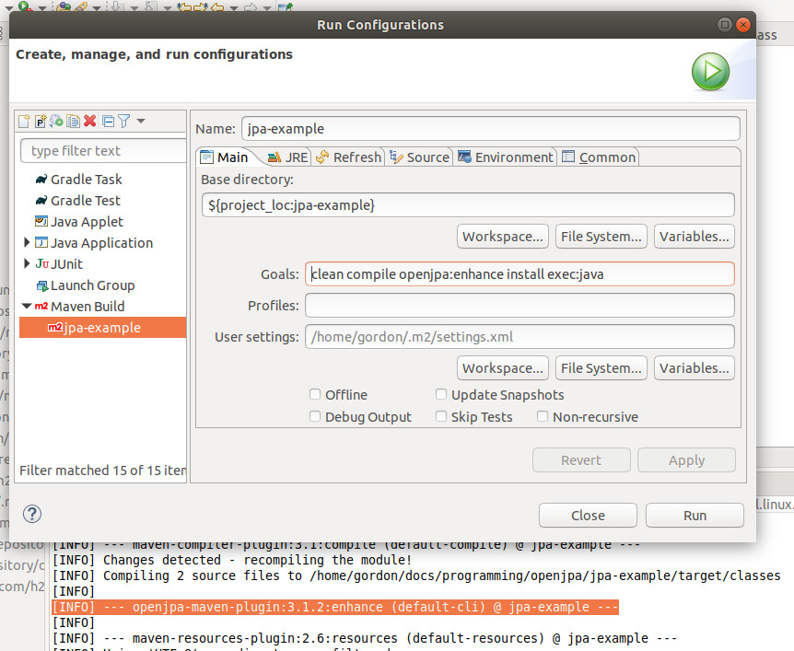Select JUnit tree item

59,264
